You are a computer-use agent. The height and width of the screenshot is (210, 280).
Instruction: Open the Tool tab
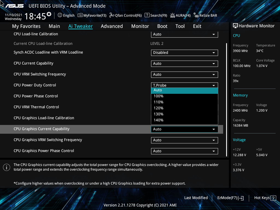pyautogui.click(x=180, y=26)
